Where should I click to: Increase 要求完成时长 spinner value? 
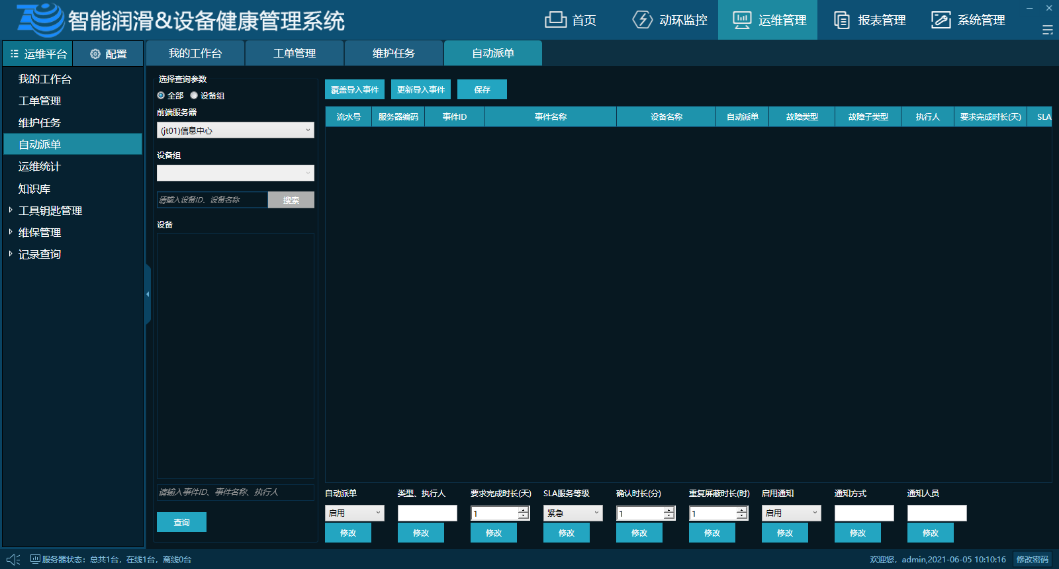pyautogui.click(x=524, y=510)
